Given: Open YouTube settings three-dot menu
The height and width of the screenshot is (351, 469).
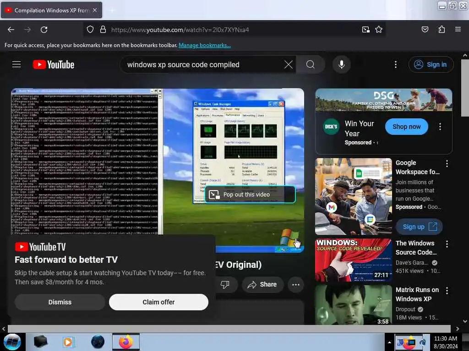Looking at the screenshot, I should (x=395, y=64).
